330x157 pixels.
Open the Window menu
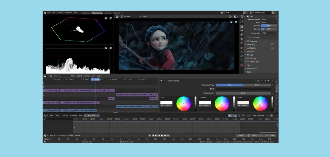point(68,13)
